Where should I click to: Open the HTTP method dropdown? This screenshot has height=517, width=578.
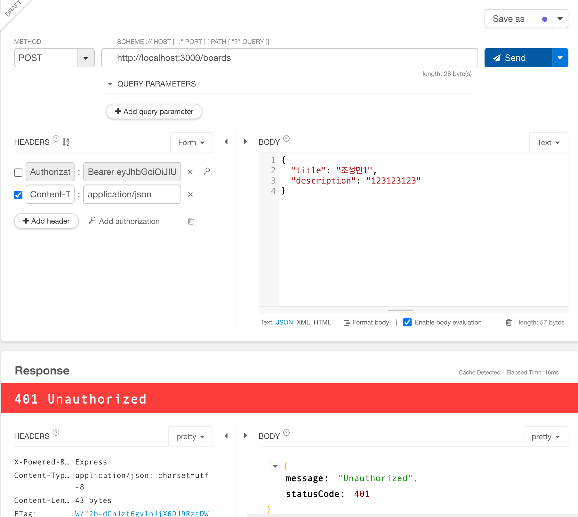(85, 58)
